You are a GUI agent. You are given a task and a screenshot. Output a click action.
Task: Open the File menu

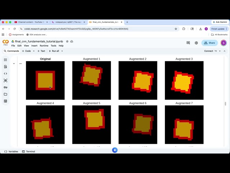pos(13,46)
